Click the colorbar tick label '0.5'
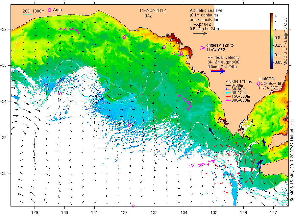The height and width of the screenshot is (217, 296). (277, 38)
